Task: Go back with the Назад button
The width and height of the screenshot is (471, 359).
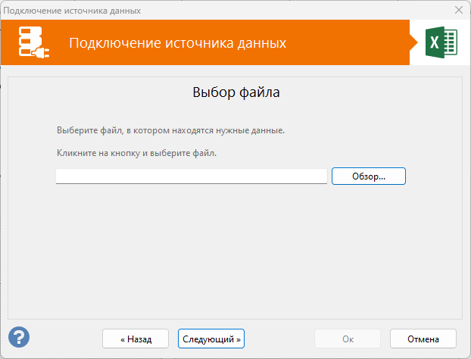Action: pyautogui.click(x=136, y=338)
